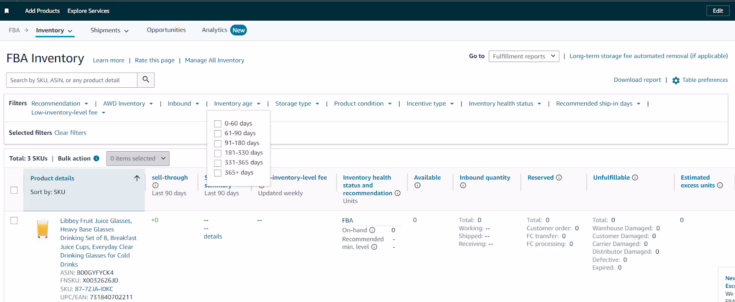This screenshot has width=735, height=302.
Task: Open the Shipments navigation menu
Action: [x=109, y=30]
